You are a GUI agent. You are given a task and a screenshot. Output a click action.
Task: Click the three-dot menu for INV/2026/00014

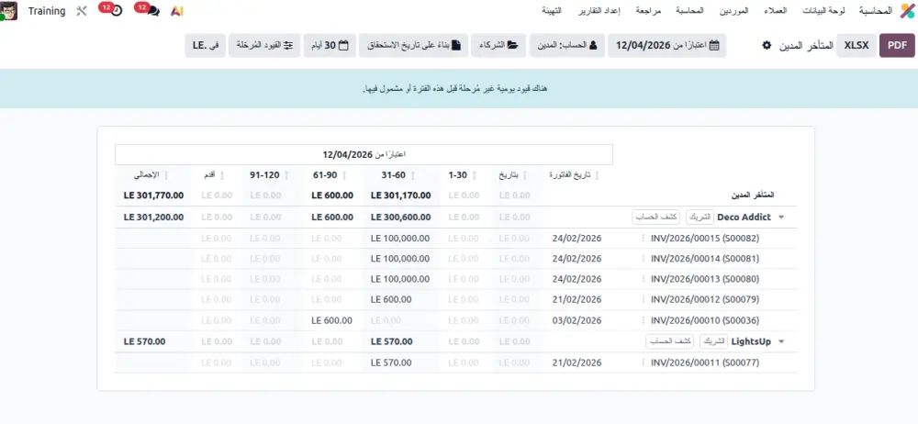643,259
